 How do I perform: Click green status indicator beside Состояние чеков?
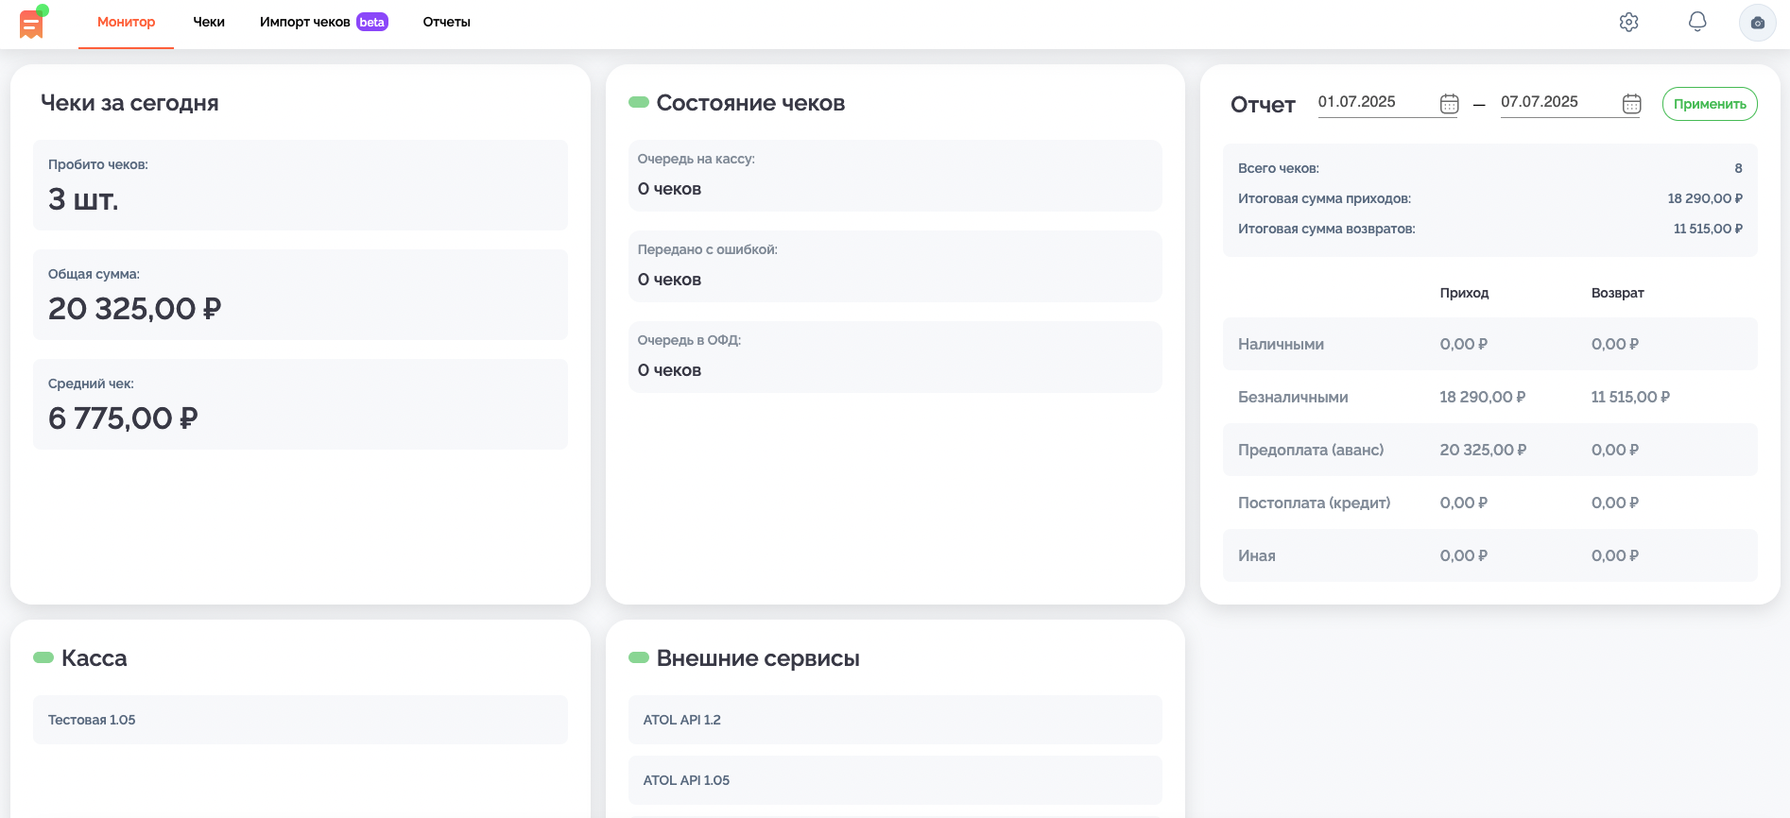coord(639,102)
